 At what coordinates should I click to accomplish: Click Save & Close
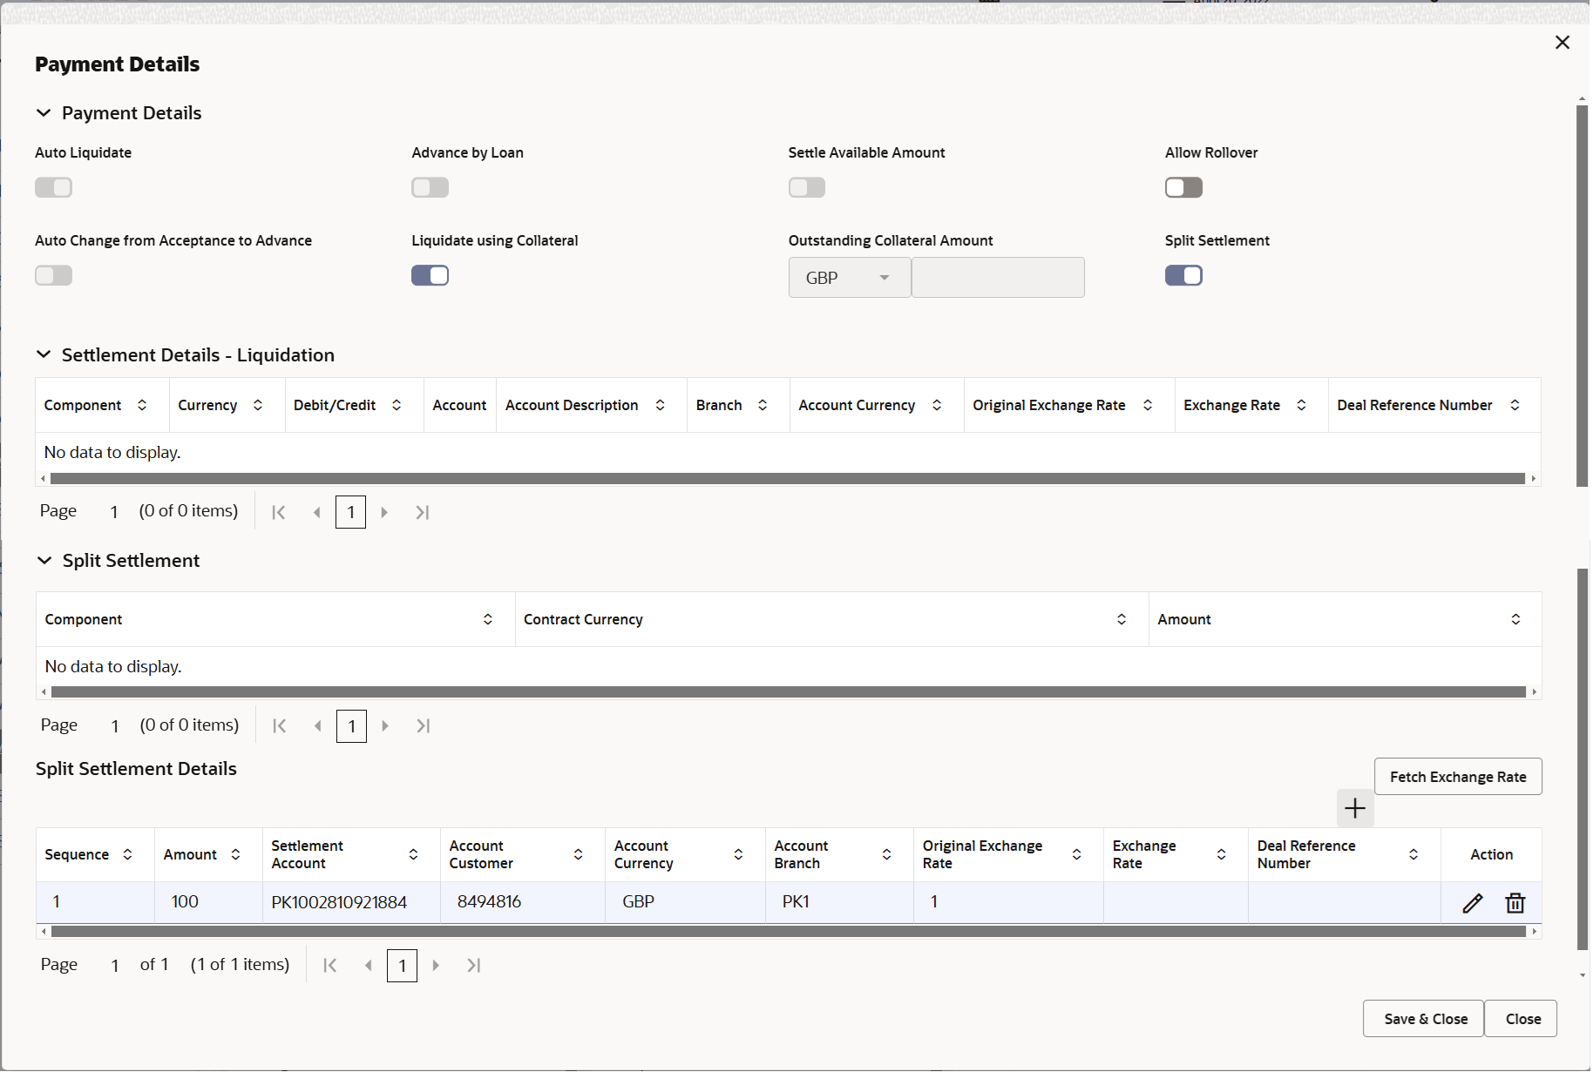click(1422, 1018)
